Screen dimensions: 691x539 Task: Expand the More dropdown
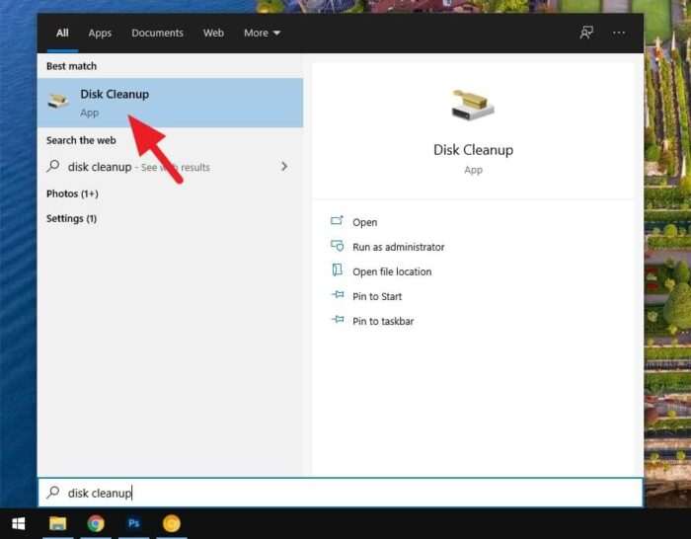pos(263,33)
